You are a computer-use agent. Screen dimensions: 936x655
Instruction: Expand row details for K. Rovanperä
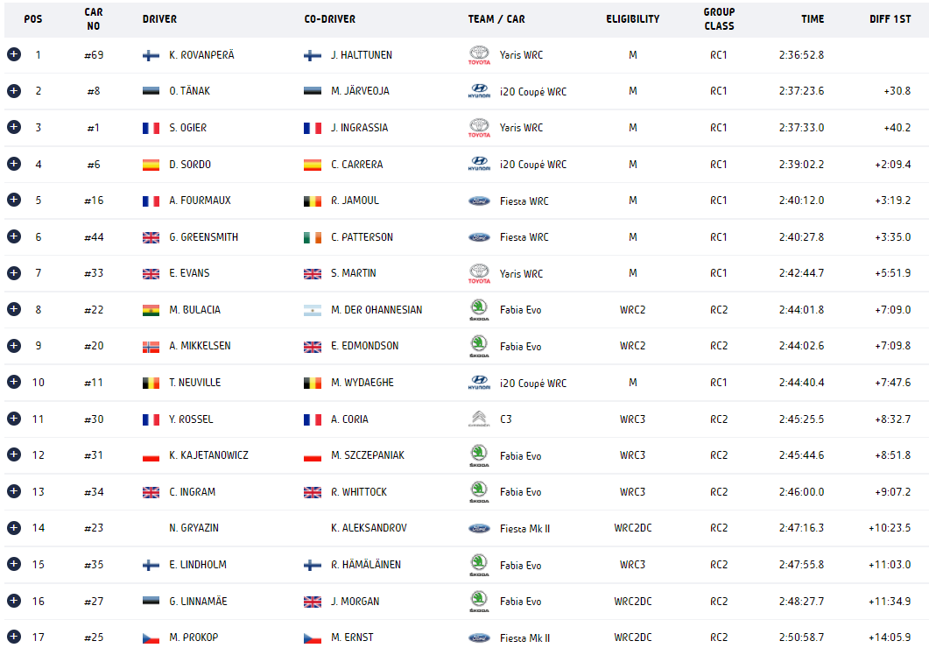(x=13, y=54)
